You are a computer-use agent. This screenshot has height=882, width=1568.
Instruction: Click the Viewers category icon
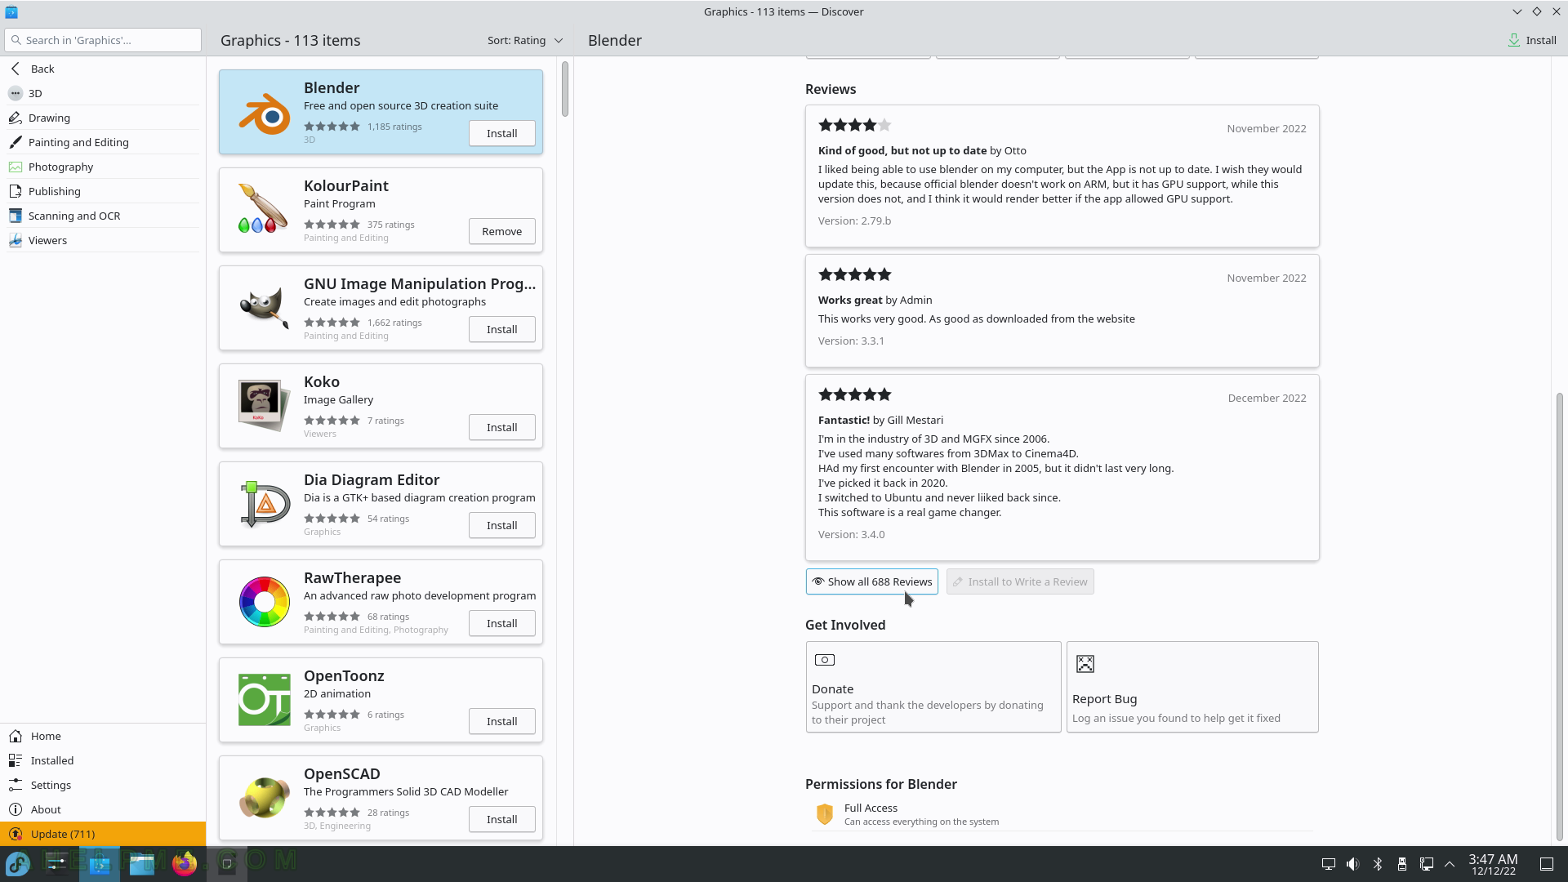coord(16,240)
